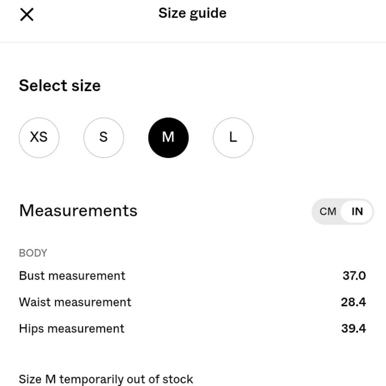Image resolution: width=386 pixels, height=386 pixels.
Task: Click the 39.4 hips value
Action: click(354, 328)
